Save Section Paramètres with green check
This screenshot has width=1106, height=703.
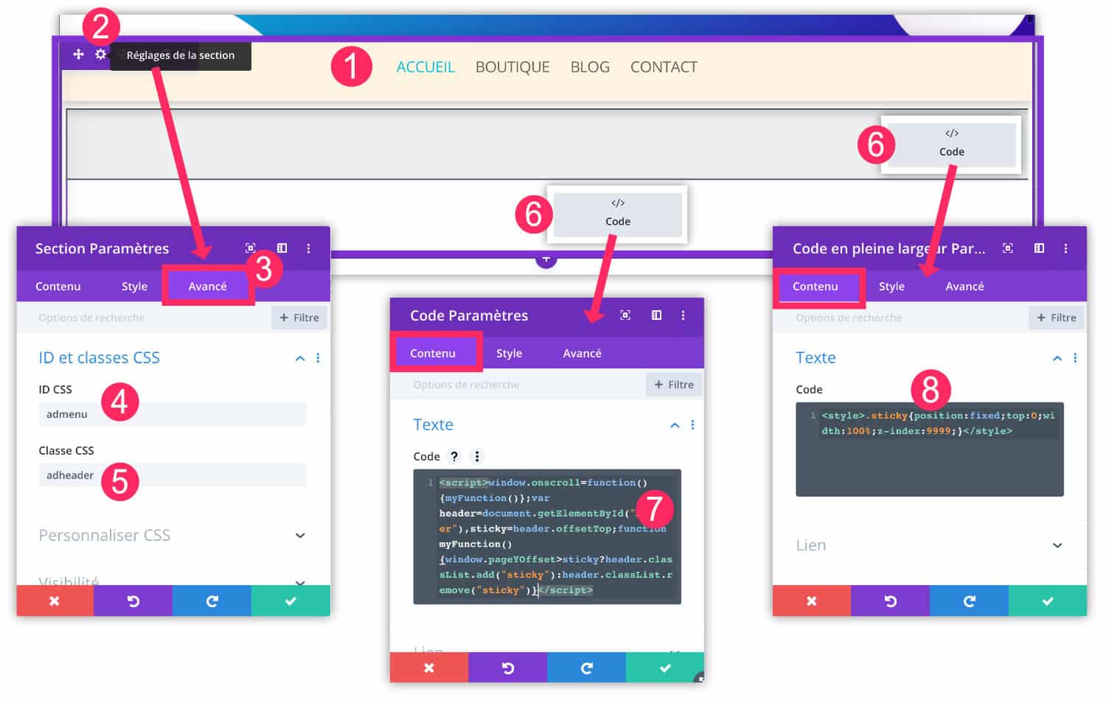pyautogui.click(x=291, y=601)
